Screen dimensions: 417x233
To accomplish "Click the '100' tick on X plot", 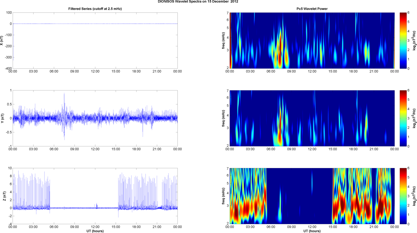I will pyautogui.click(x=9, y=13).
